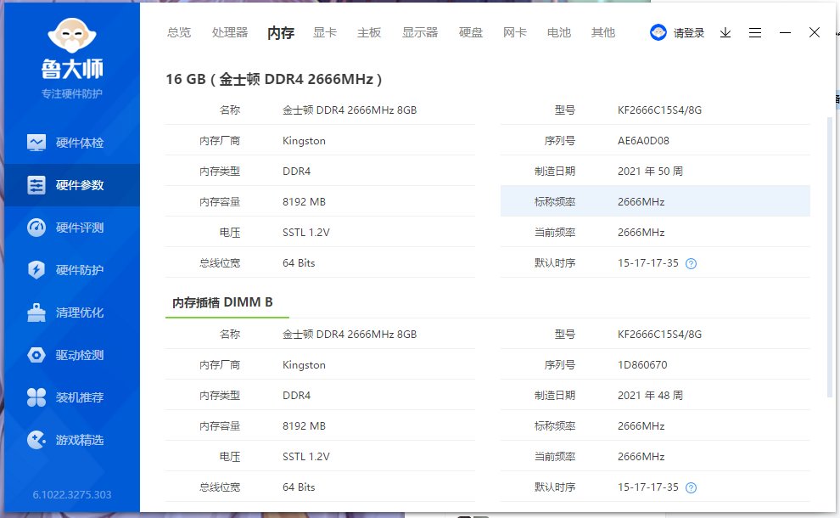The image size is (840, 518).
Task: Click the 16 GB 金士顿 DDR4 2666MHz heading
Action: pos(273,79)
